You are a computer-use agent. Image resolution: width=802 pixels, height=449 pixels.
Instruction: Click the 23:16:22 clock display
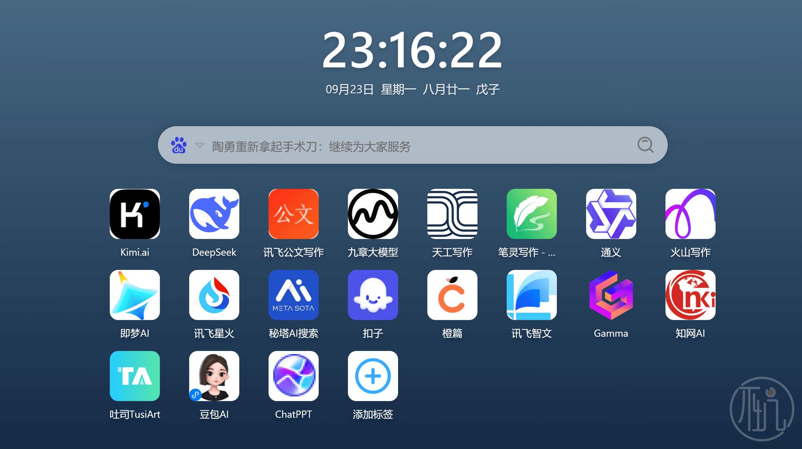(412, 50)
